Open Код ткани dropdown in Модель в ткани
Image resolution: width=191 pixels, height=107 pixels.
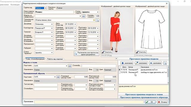(x=67, y=66)
